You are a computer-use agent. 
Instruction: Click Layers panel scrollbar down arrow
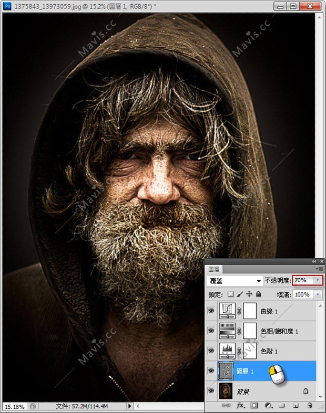(x=320, y=396)
